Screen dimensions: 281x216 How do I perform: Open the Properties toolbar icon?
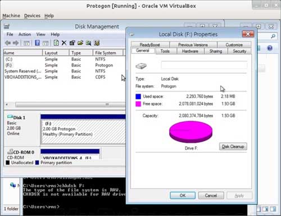pyautogui.click(x=72, y=43)
